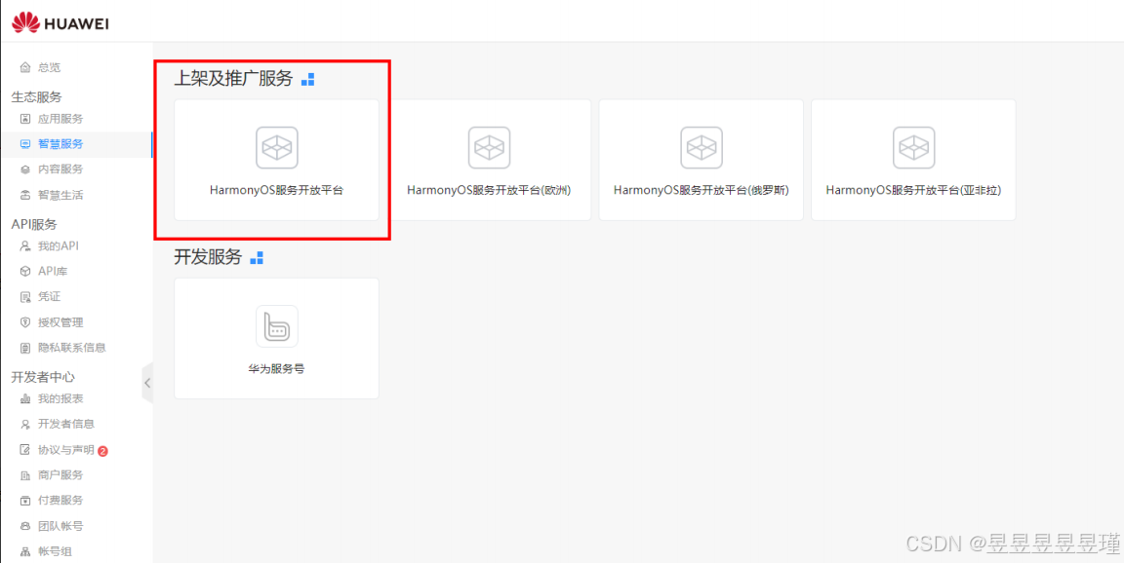Open 内容服务 menu item

[76, 169]
